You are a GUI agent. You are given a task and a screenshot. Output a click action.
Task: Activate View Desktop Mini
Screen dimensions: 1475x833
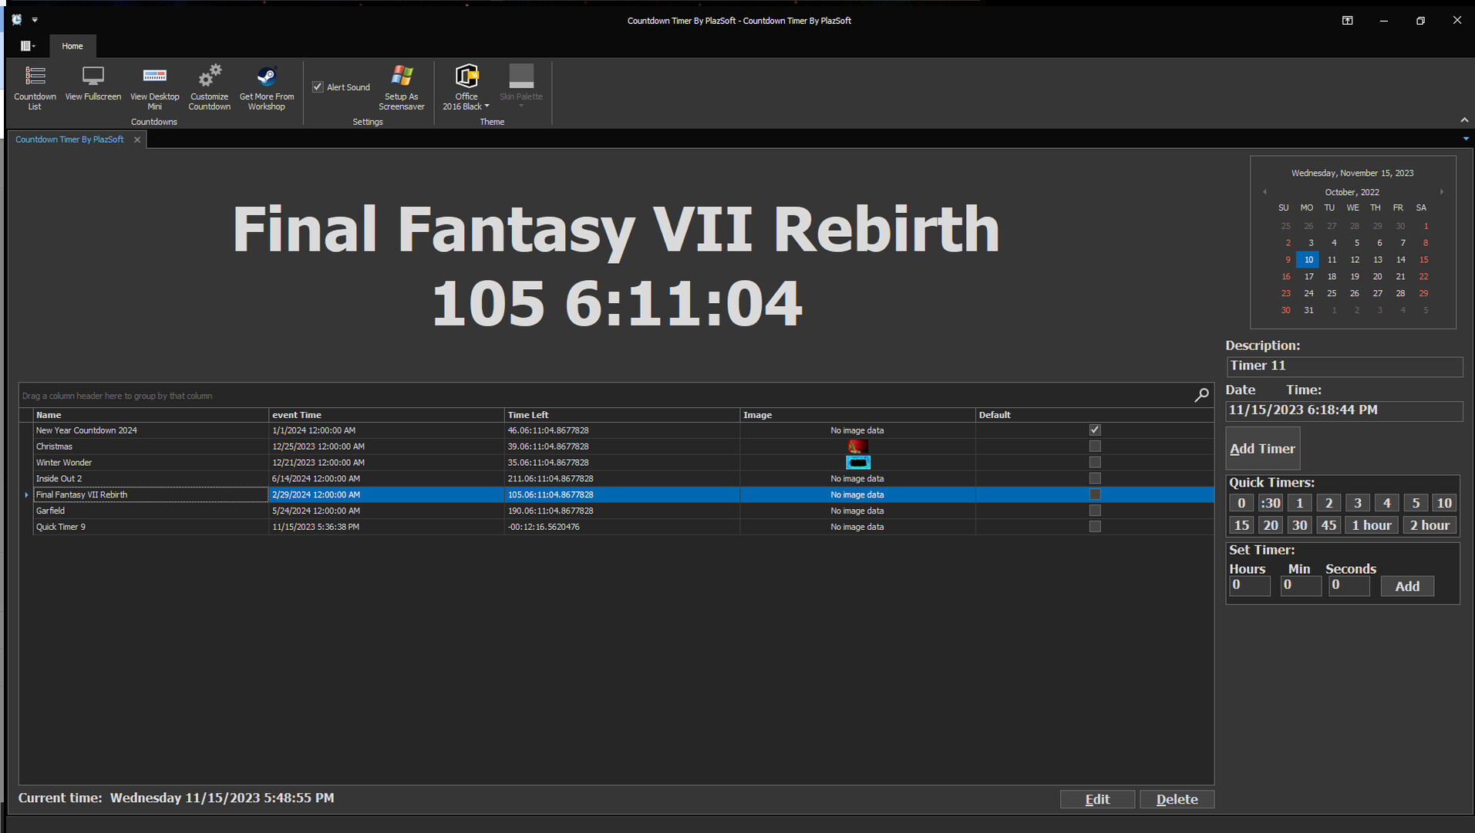pyautogui.click(x=154, y=86)
